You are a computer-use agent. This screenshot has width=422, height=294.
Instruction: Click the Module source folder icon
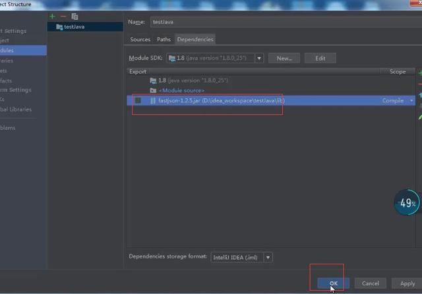(x=153, y=90)
